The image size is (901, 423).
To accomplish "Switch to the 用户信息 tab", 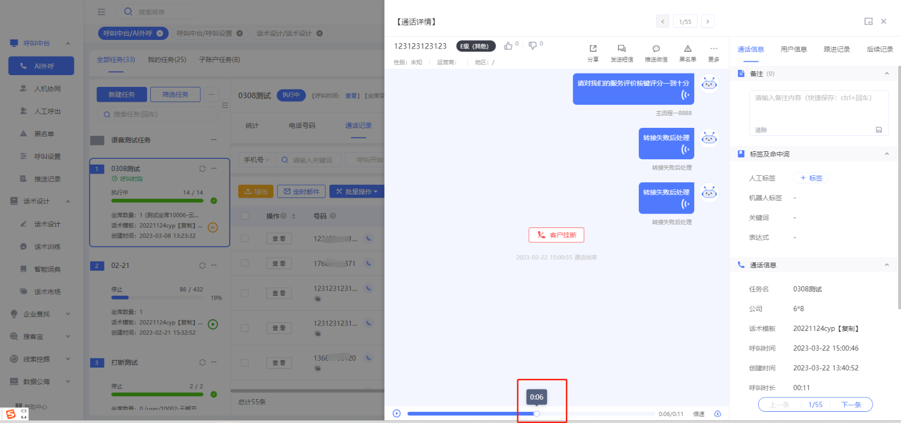I will point(793,50).
